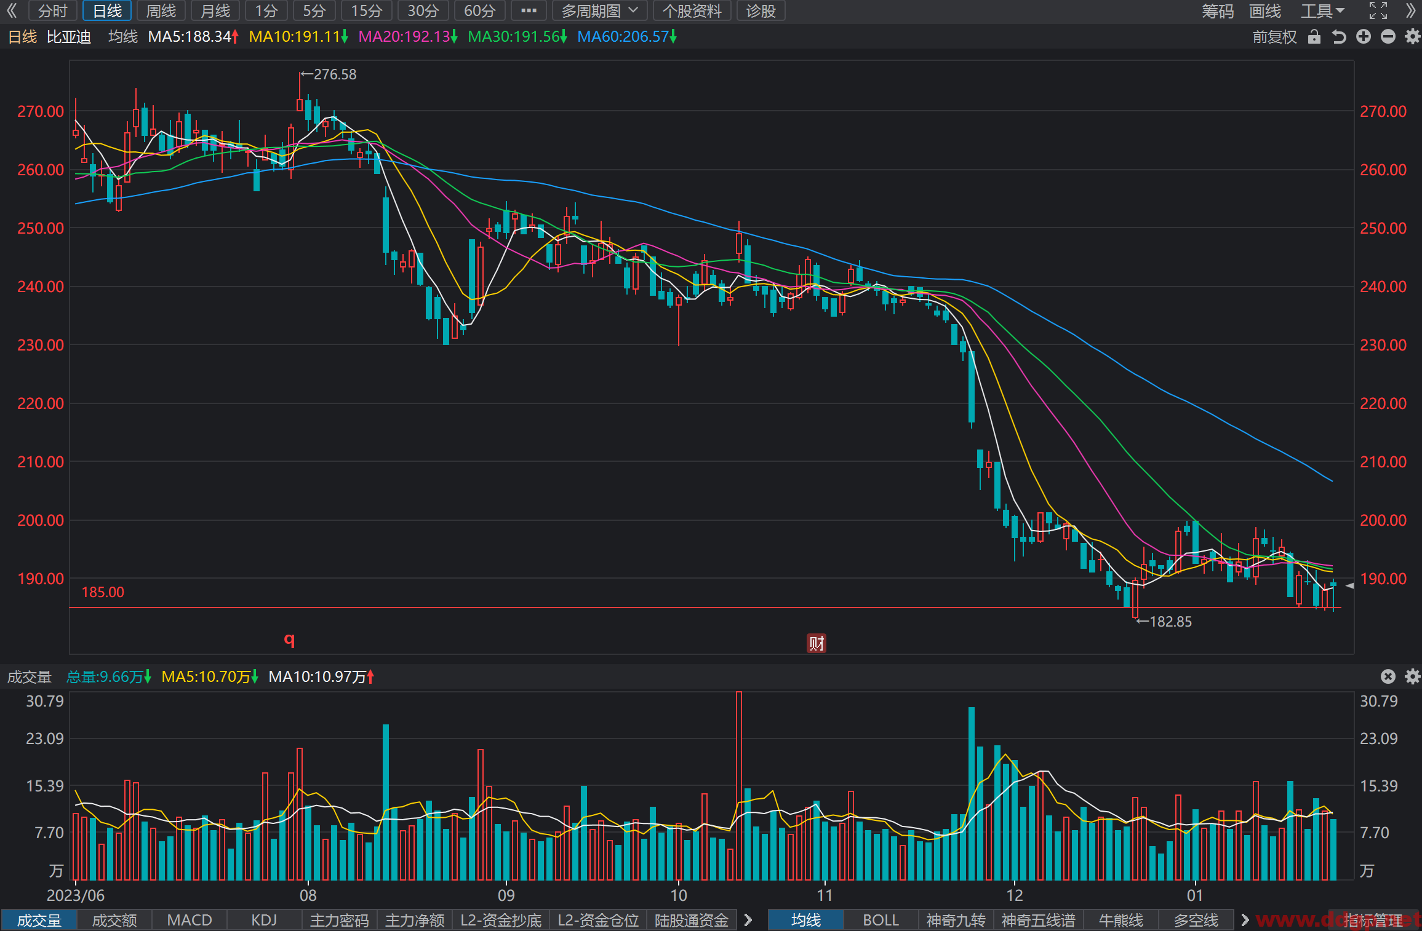Screen dimensions: 1422x931
Task: Click the 276.58 high price label
Action: (335, 74)
